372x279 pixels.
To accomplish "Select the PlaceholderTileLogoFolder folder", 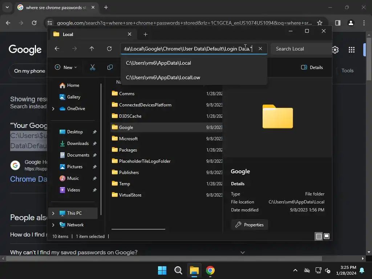I will click(166, 161).
